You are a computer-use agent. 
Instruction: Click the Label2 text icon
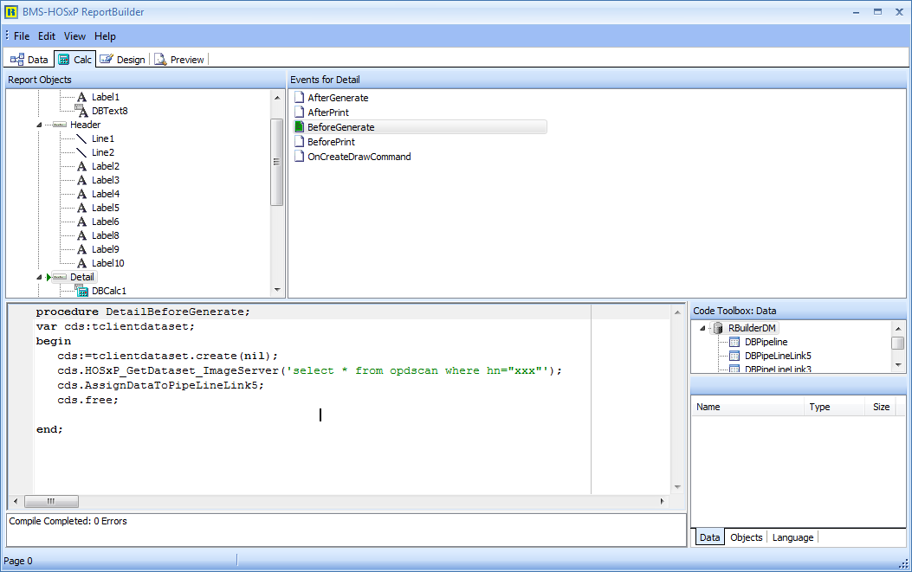point(82,166)
